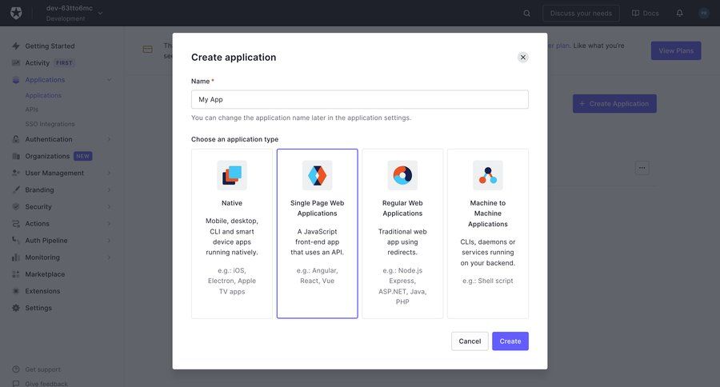Expand the Branding section chevron
Screen dimensions: 720x387
[x=110, y=190]
